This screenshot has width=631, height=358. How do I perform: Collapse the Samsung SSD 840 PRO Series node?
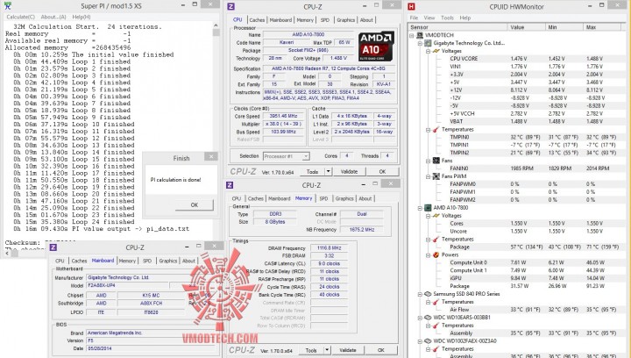point(420,294)
